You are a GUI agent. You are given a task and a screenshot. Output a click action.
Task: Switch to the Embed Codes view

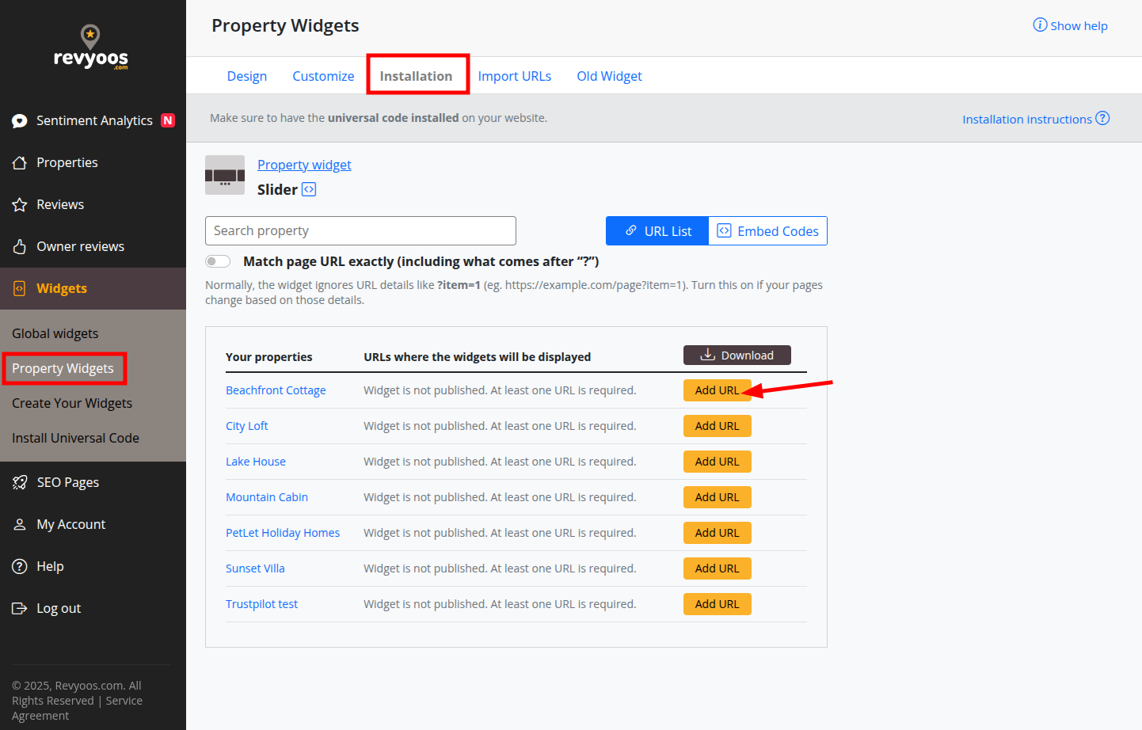(767, 231)
